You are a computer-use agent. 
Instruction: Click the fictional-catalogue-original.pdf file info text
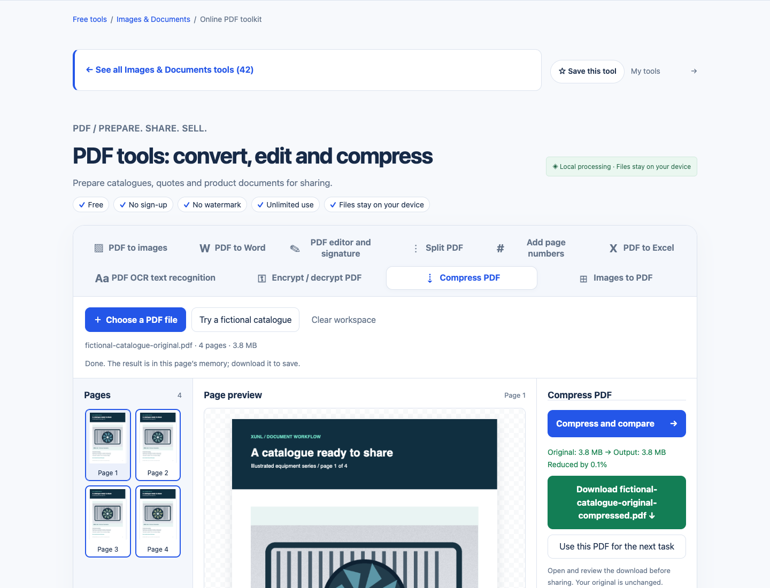point(171,345)
